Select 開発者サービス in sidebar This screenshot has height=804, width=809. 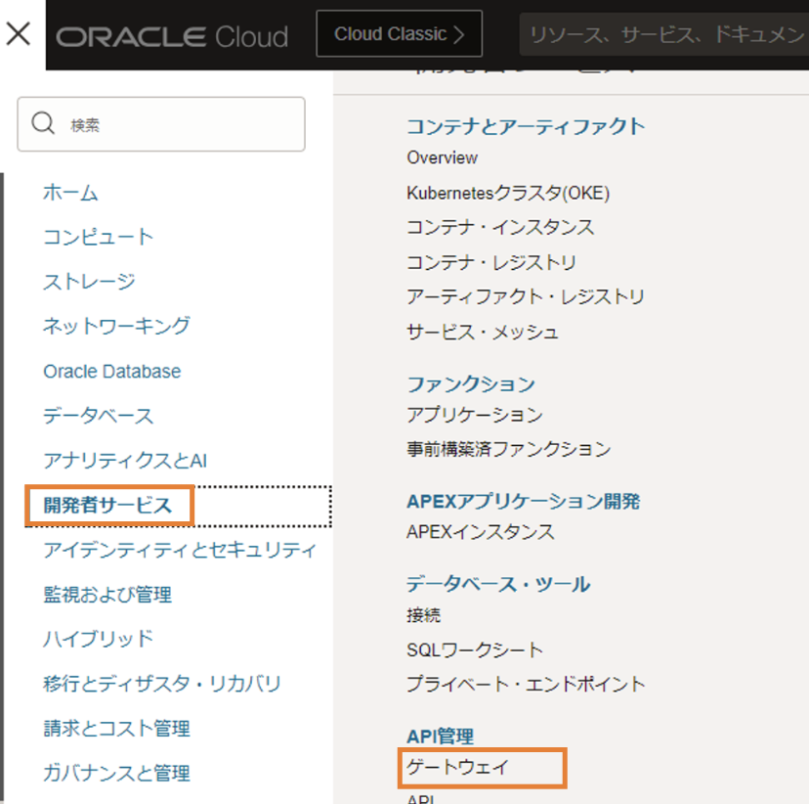point(107,506)
